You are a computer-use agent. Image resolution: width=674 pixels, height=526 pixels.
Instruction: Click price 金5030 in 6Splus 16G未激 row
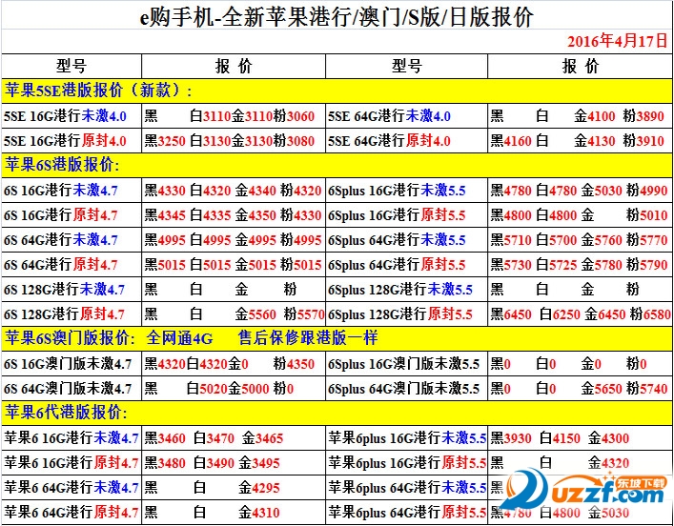(x=602, y=191)
